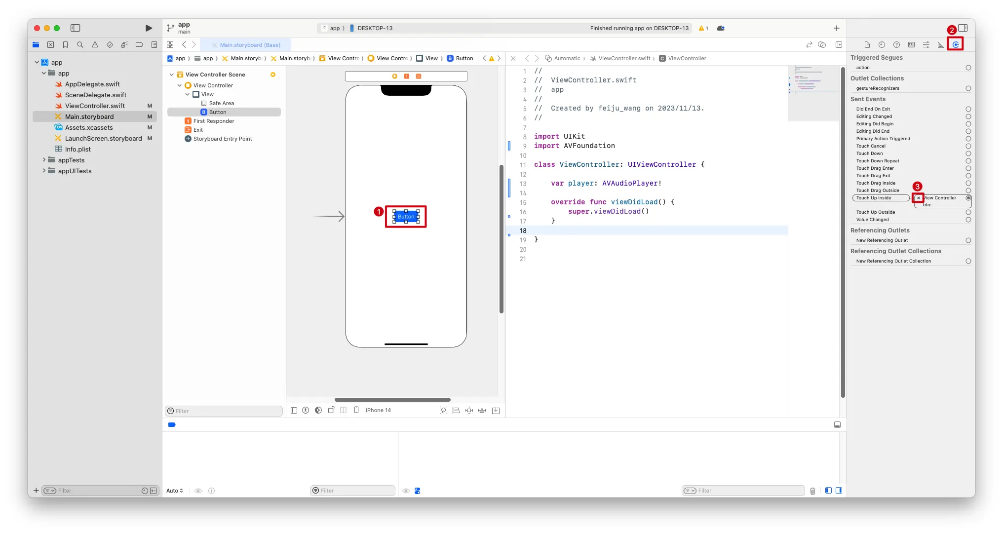The image size is (1003, 534).
Task: Collapse the View Controller Scene disclosure
Action: [172, 75]
